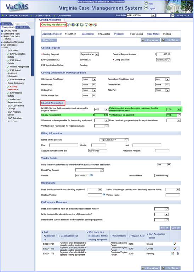Open the Heating Vendor lookup magnifier
Screen dimensions: 194x272
[x=104, y=194]
